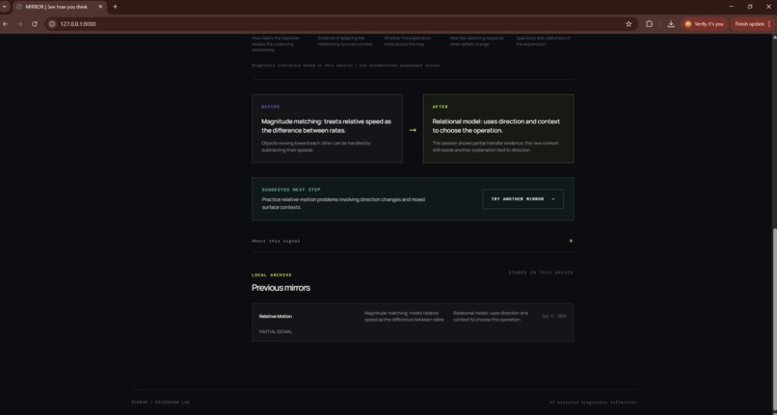
Task: Click the Before card heading about Magnitude matching
Action: pos(326,126)
